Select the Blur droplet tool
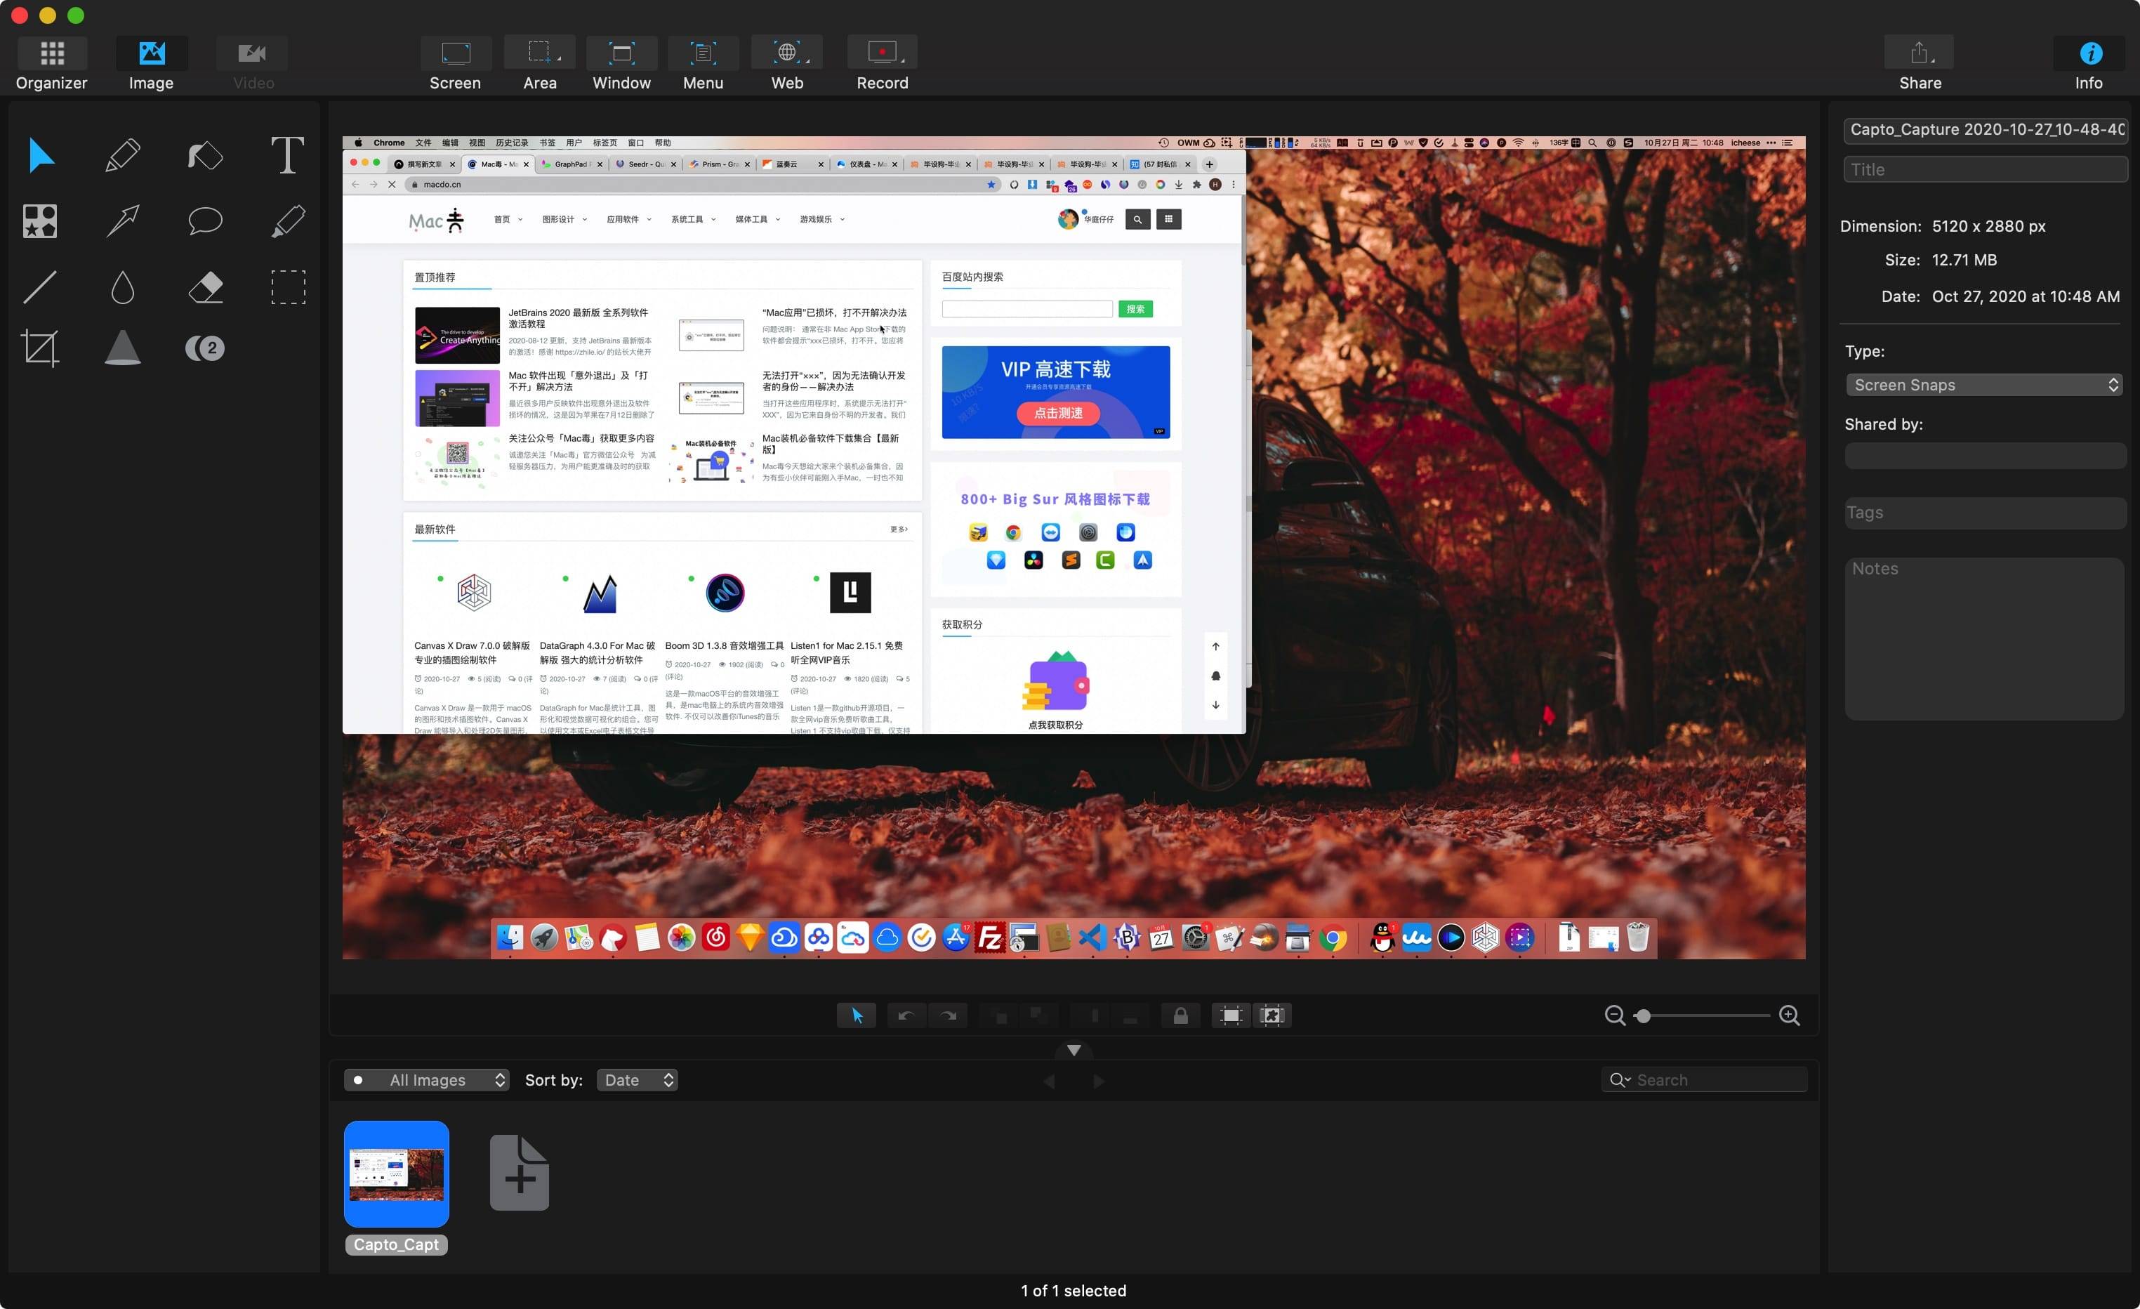 [x=122, y=287]
